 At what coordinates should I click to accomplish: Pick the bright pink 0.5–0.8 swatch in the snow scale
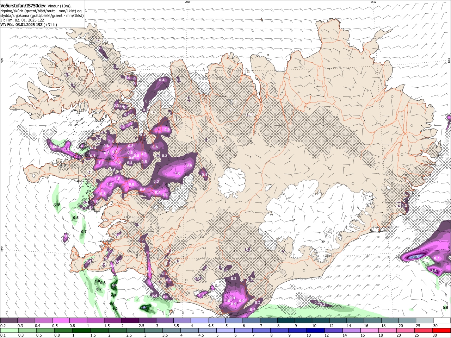(x=61, y=321)
